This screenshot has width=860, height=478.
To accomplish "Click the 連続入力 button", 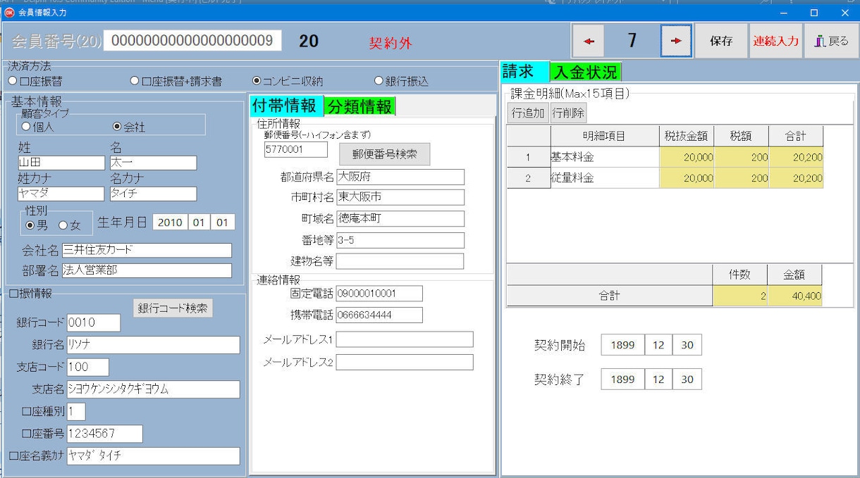I will [x=775, y=41].
